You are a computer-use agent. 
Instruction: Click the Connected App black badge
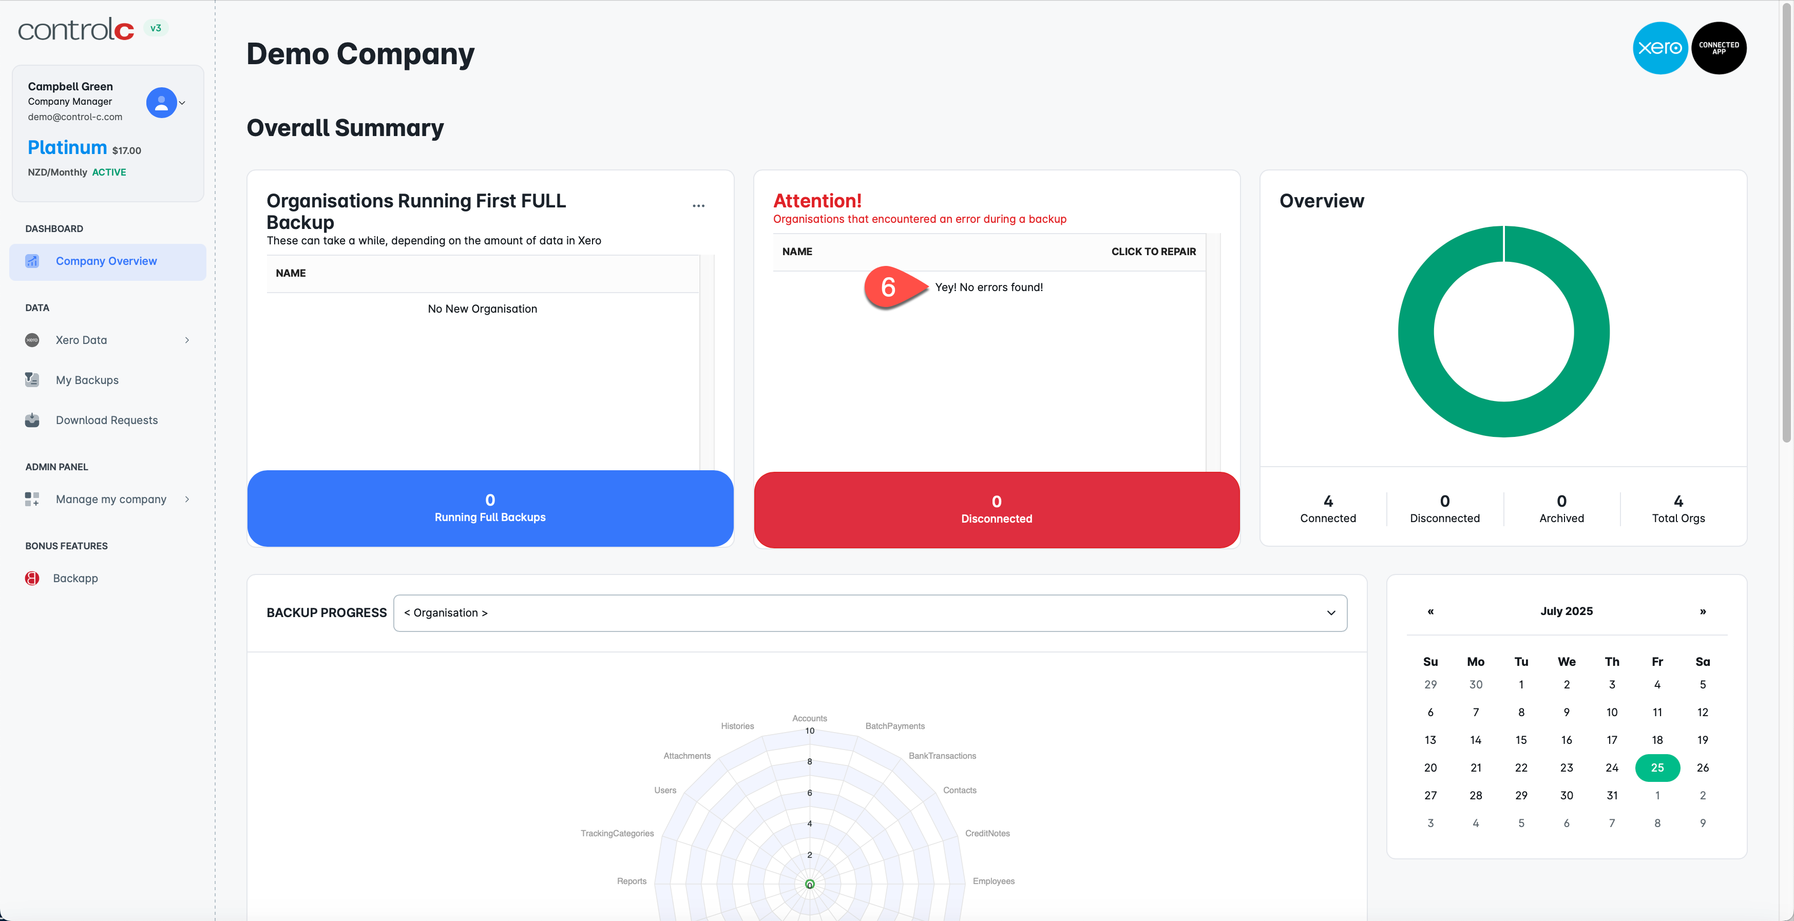point(1719,48)
